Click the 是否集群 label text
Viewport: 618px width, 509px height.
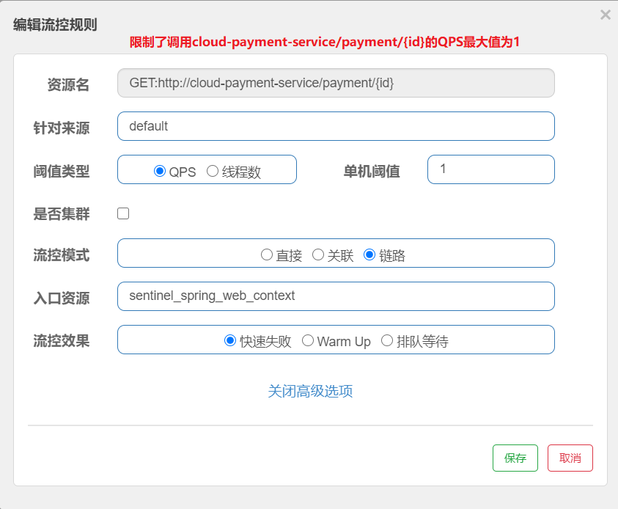(x=62, y=214)
